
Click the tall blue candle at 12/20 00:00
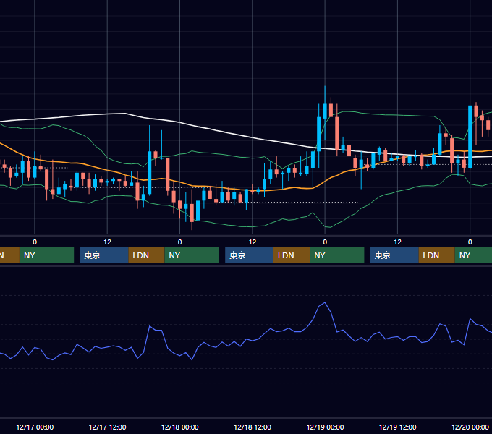click(470, 137)
